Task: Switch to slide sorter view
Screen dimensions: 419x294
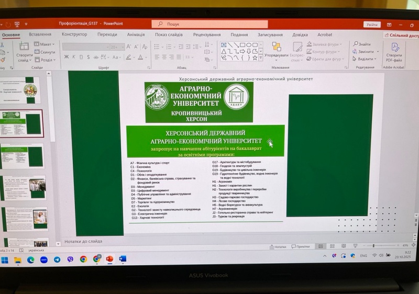Action: (x=332, y=246)
